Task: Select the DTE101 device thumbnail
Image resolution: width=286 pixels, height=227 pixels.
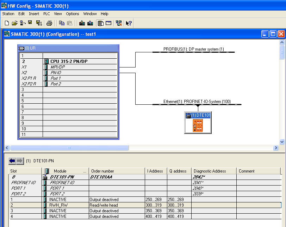Action: (x=198, y=123)
